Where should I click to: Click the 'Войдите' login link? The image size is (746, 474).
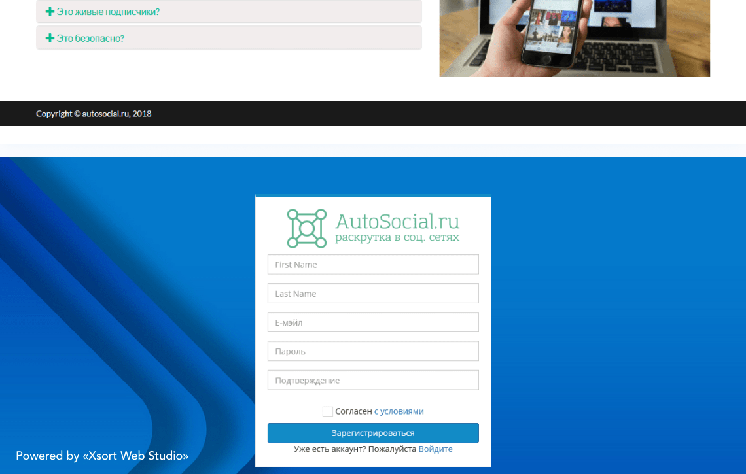pyautogui.click(x=436, y=449)
